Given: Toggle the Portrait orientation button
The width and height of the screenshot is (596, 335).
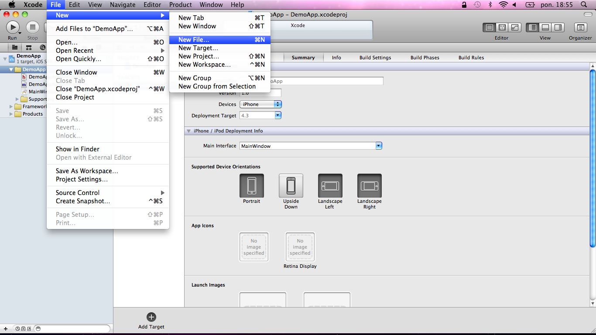Looking at the screenshot, I should coord(251,186).
